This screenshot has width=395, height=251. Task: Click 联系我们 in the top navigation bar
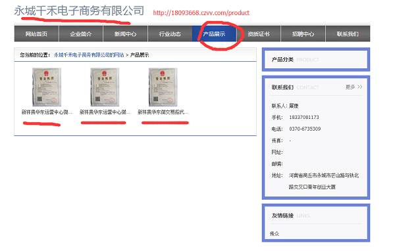point(348,34)
